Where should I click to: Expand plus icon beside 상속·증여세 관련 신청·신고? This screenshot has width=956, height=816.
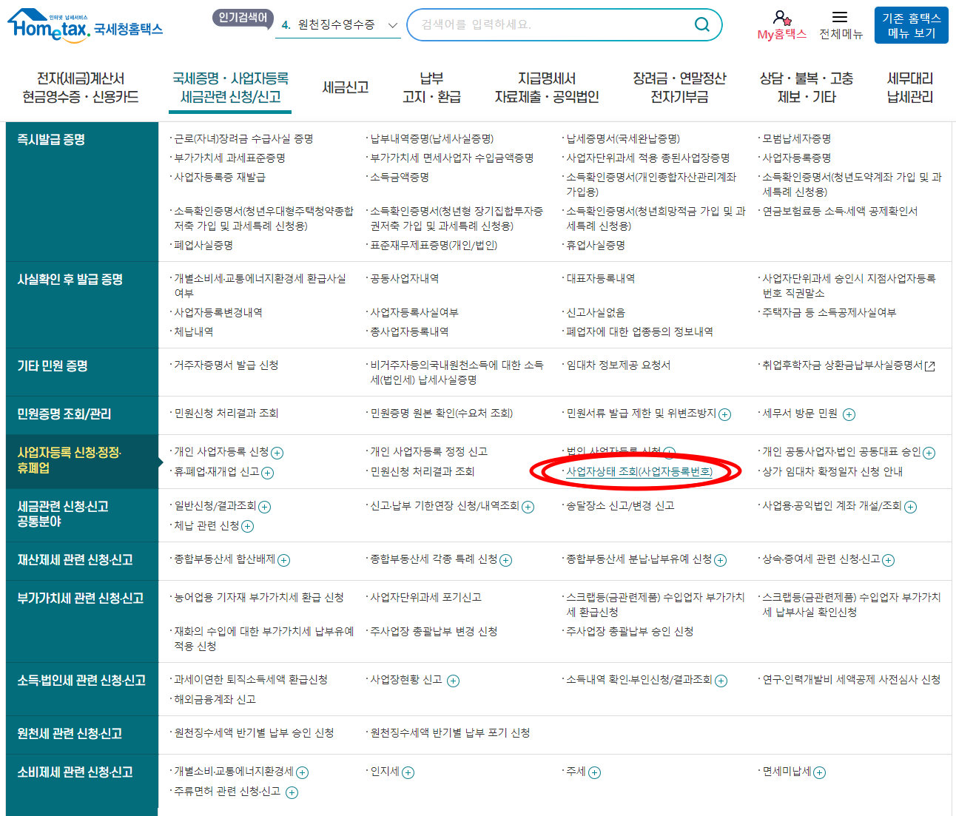889,560
